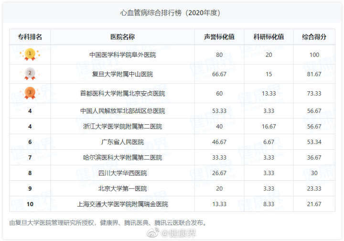Click rank number 7 in the table
This screenshot has height=241, width=344.
tap(30, 157)
